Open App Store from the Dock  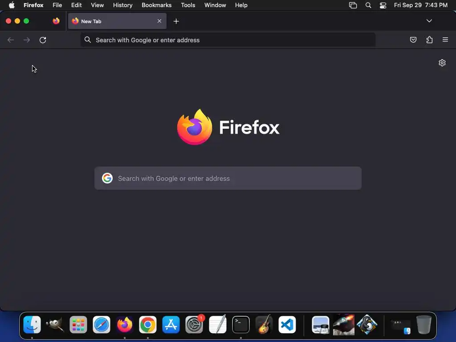tap(171, 325)
